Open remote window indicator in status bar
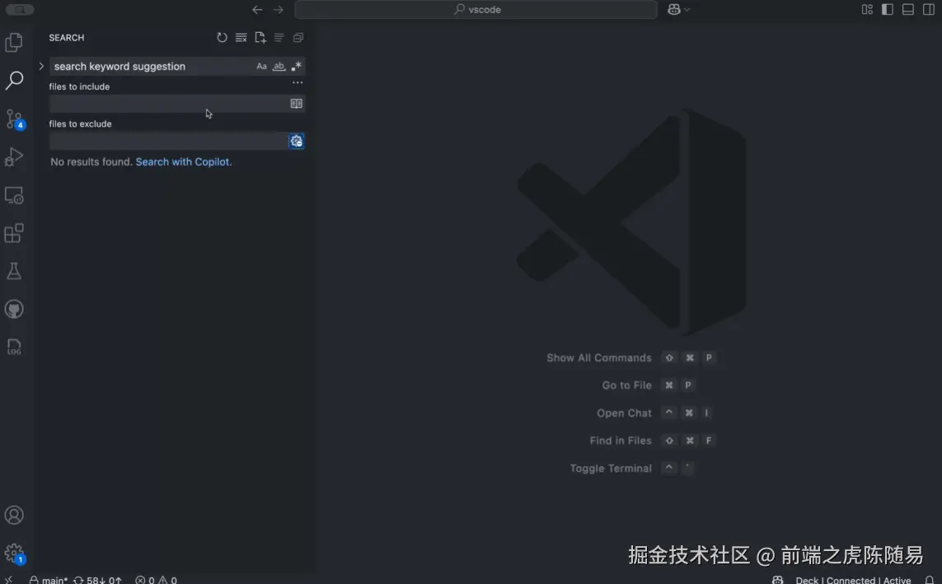This screenshot has width=942, height=584. (9, 580)
